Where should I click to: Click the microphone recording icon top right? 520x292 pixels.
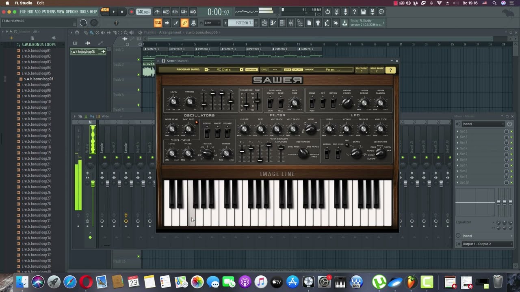point(345,12)
